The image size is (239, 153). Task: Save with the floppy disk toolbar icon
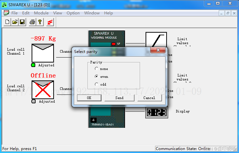click(x=22, y=22)
